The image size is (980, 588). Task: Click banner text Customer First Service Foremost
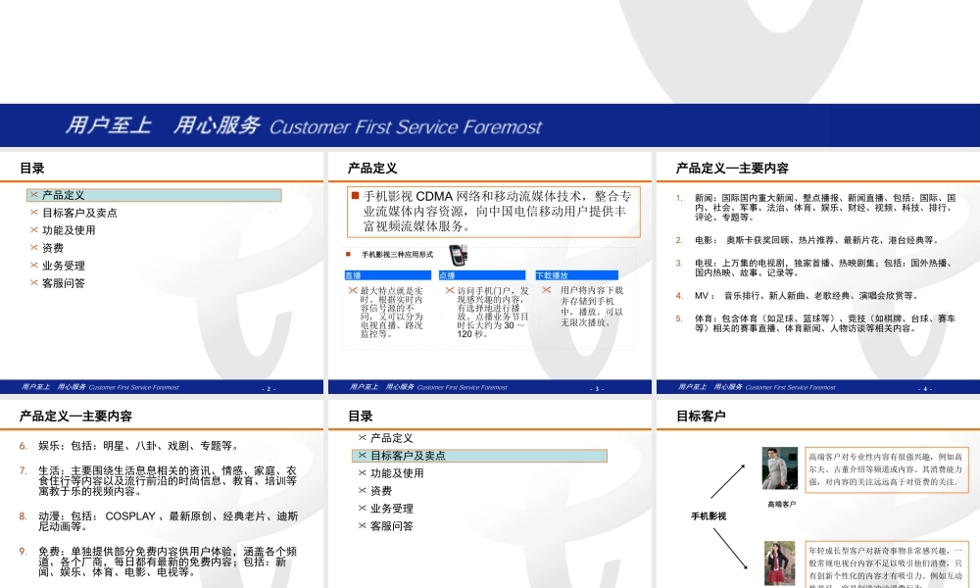coord(406,126)
